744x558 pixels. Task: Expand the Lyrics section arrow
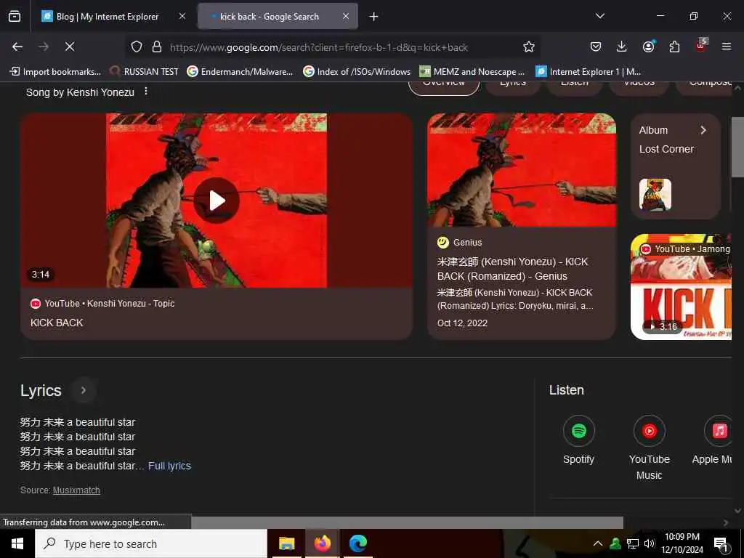84,390
